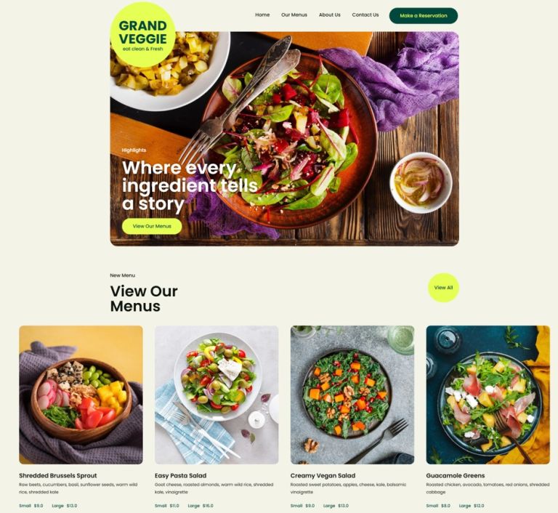Go to Our Menus in navigation
Screen dimensions: 558x513
click(x=294, y=15)
